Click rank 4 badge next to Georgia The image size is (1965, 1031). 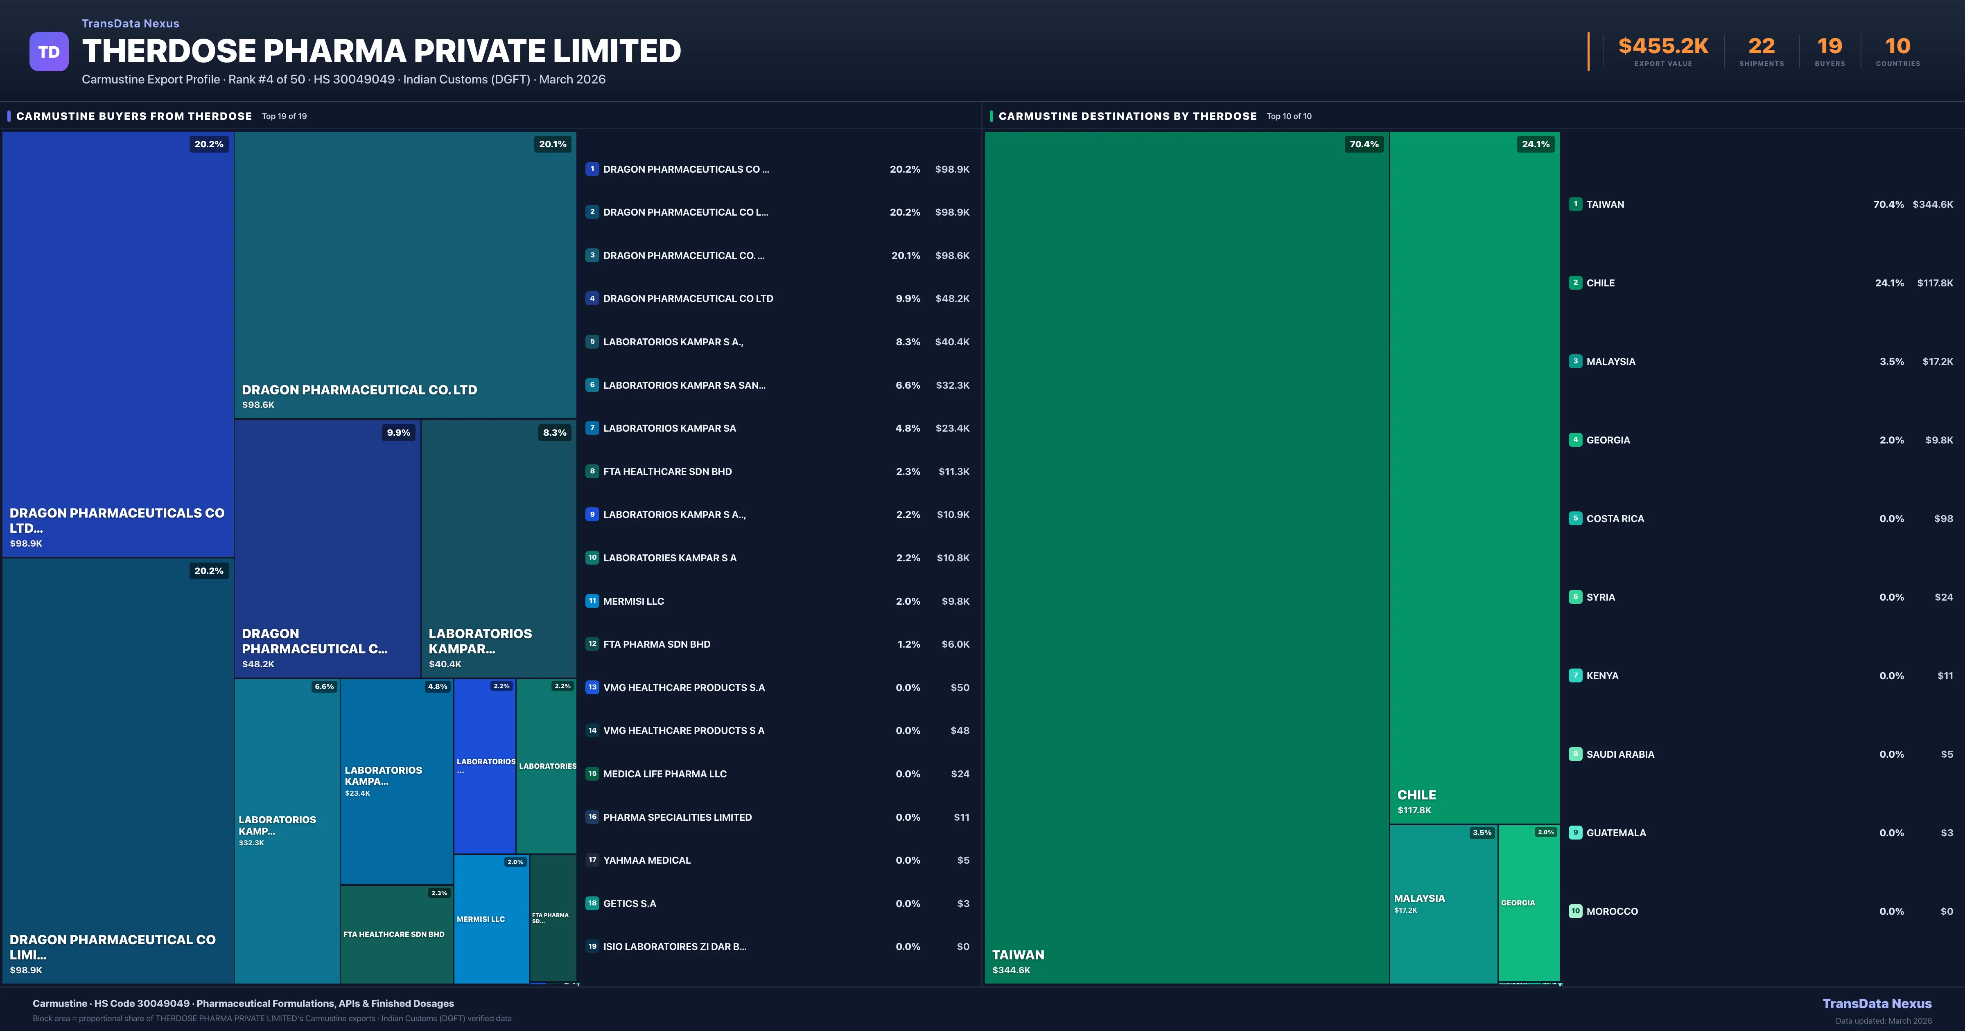point(1575,440)
